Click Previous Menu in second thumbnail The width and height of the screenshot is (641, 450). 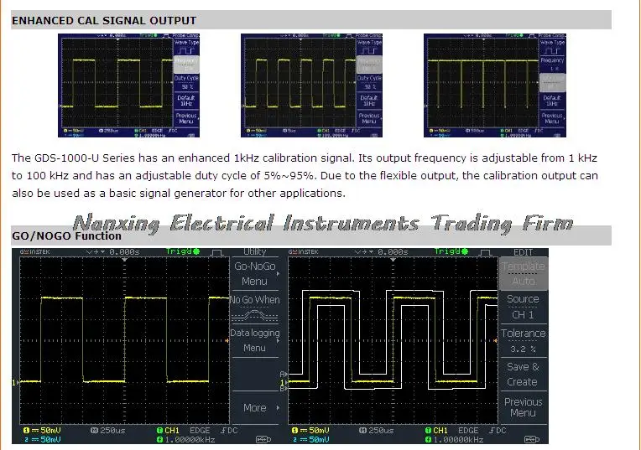[369, 118]
